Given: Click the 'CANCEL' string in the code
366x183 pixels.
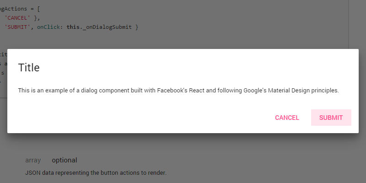Looking at the screenshot, I should tap(17, 18).
